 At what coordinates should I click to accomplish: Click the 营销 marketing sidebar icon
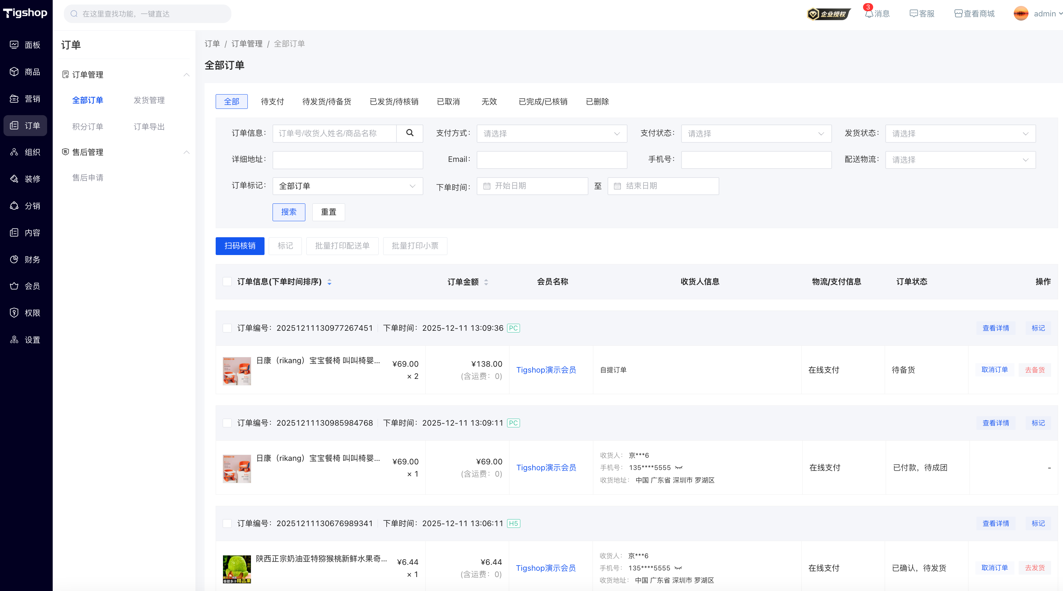point(14,99)
